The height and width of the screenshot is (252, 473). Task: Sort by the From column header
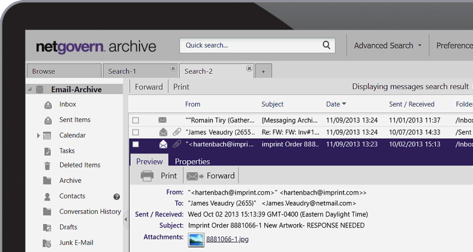point(193,104)
